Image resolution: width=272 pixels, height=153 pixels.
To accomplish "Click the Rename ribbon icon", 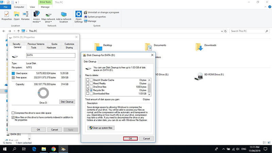I will [25, 14].
